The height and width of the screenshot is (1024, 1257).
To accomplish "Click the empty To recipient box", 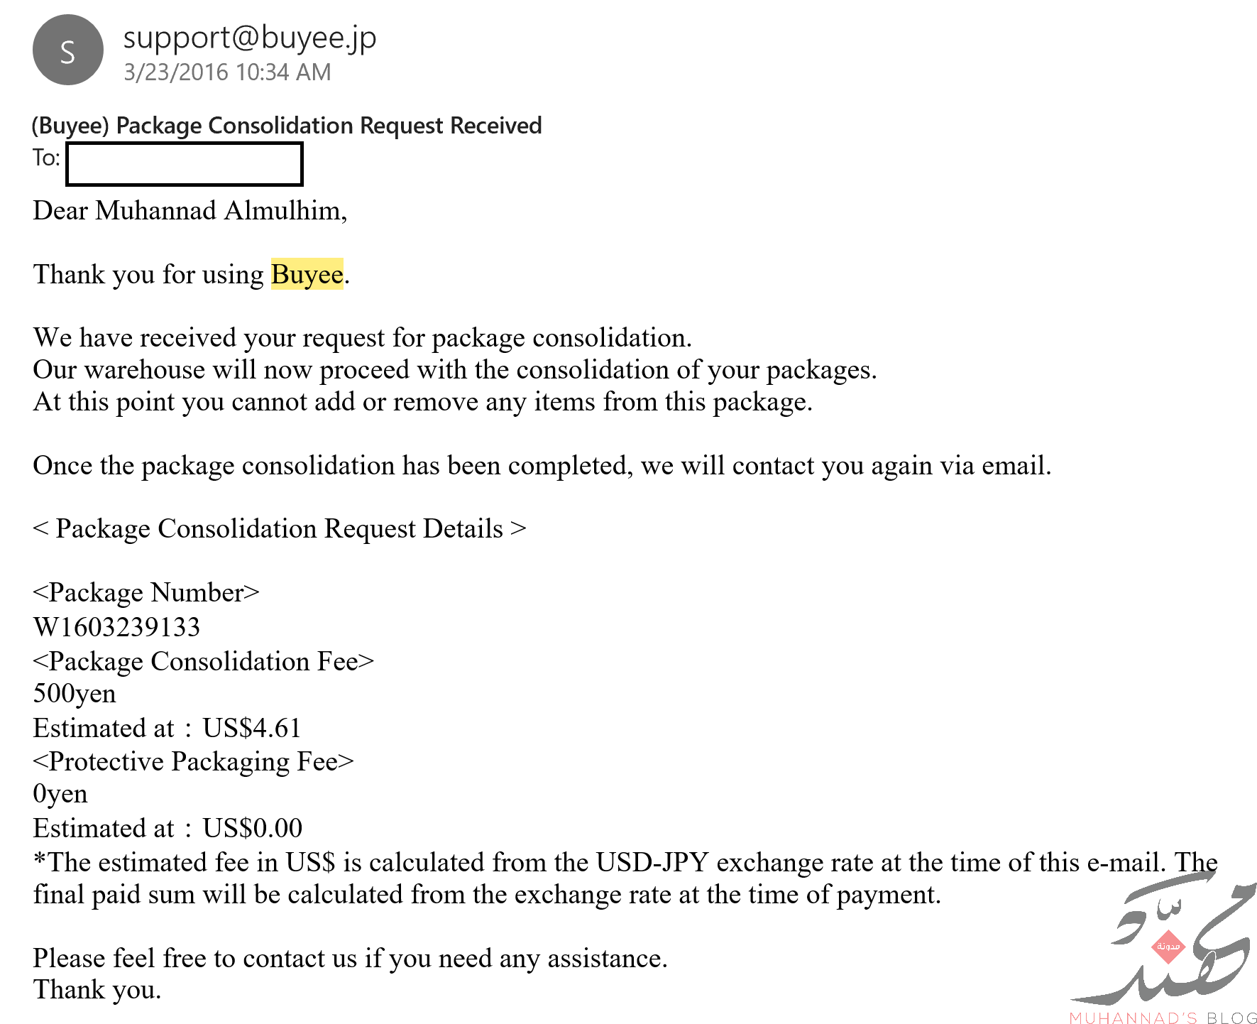I will [x=184, y=164].
